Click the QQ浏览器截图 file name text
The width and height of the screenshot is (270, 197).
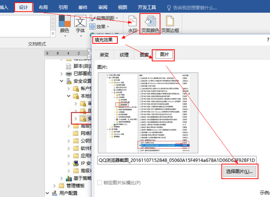[x=177, y=160]
